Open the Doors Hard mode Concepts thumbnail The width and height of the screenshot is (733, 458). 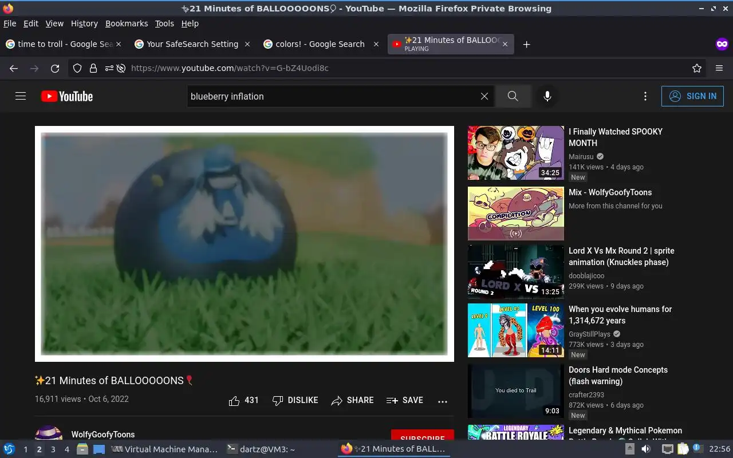point(516,391)
